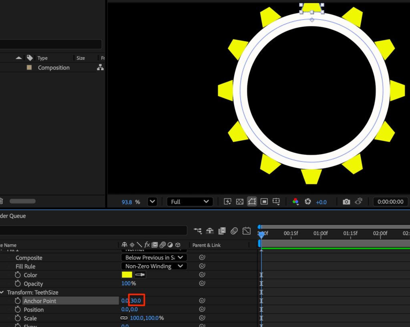Open the Composite Below Previous dropdown

(x=154, y=258)
